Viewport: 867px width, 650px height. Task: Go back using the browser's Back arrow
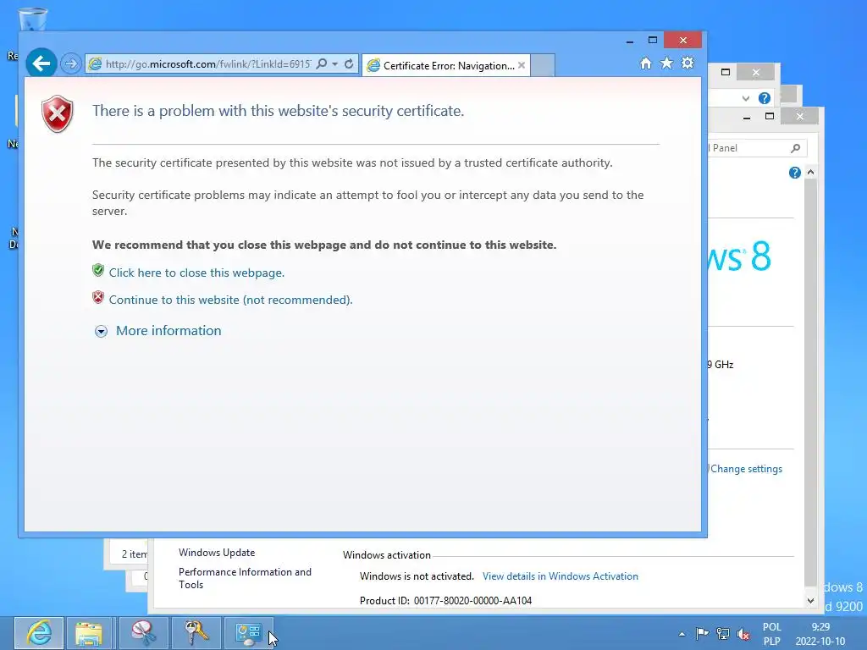41,63
